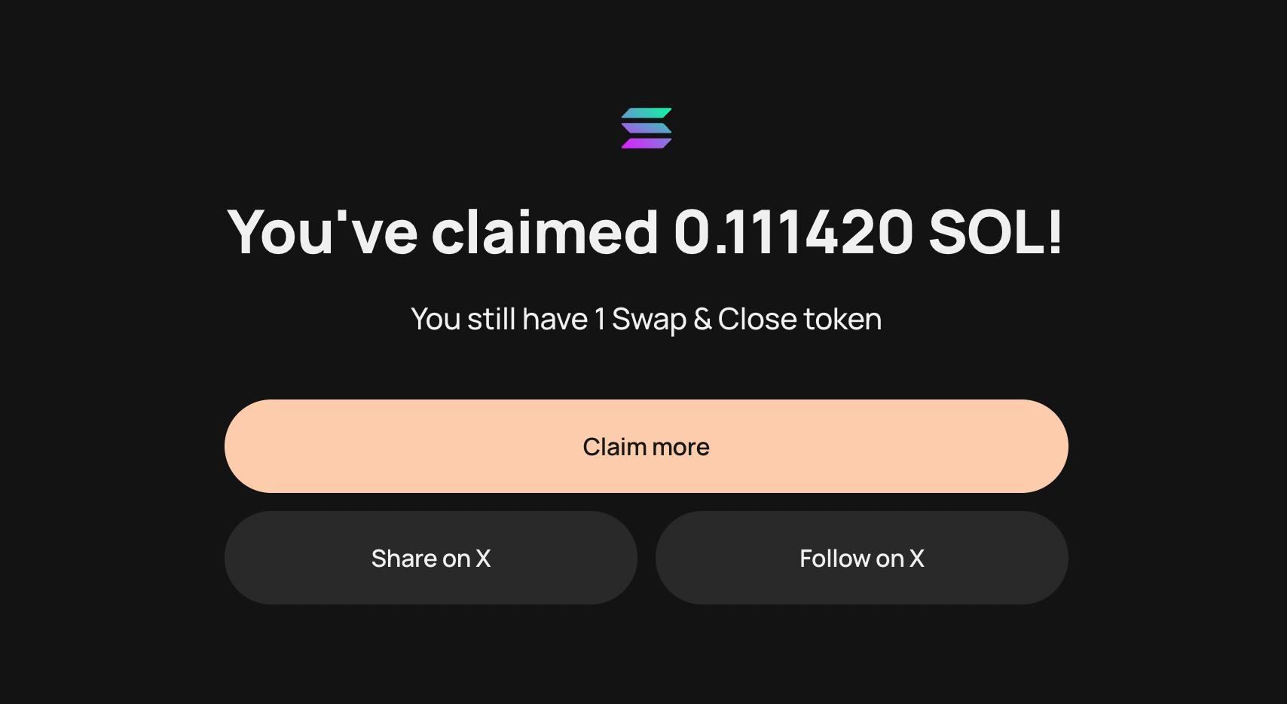Select the "You've claimed" heading text
This screenshot has height=704, width=1287.
tap(442, 232)
